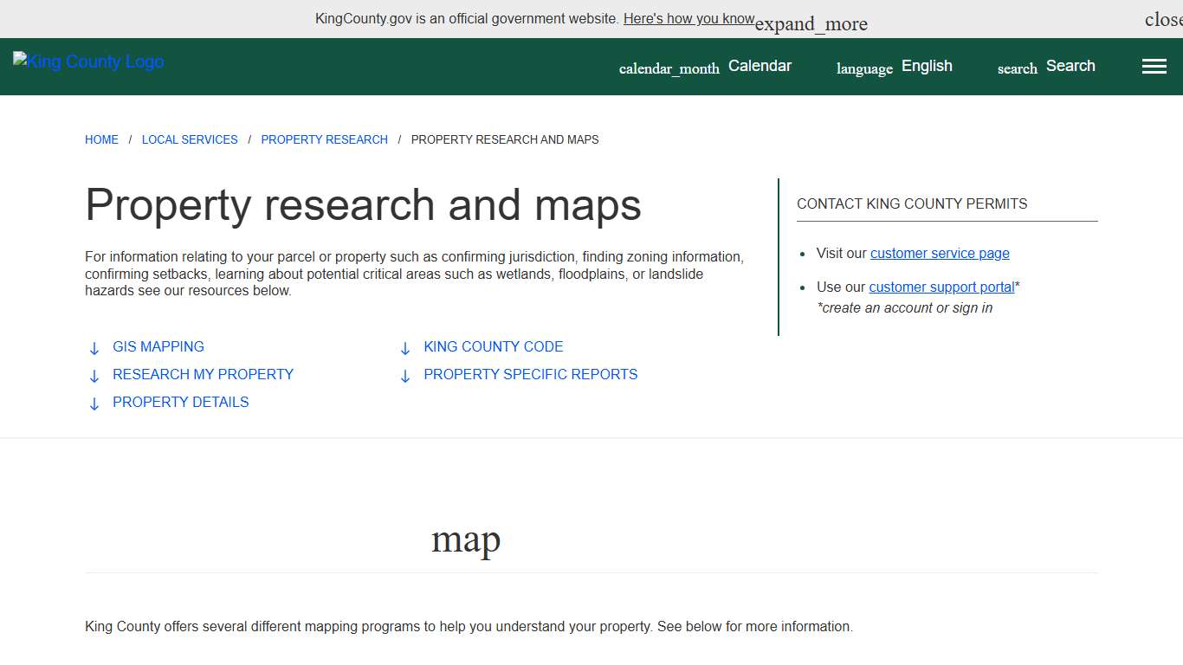Open the customer service page link
Image resolution: width=1183 pixels, height=665 pixels.
tap(940, 253)
